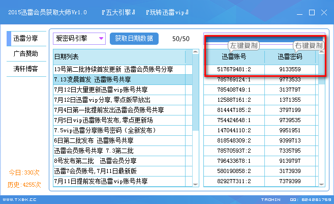Select row 7月5日vip迅雷账号发布,零点更新场
Viewport: 334px width, 204px height.
[x=123, y=120]
